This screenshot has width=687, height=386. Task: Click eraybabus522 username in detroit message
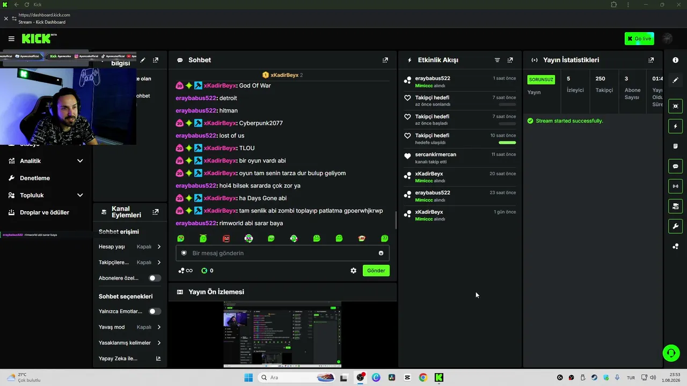click(196, 98)
